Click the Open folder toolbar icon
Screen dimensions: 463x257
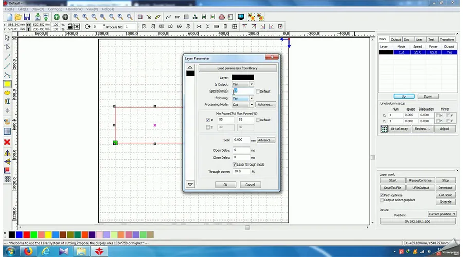[x=17, y=17]
